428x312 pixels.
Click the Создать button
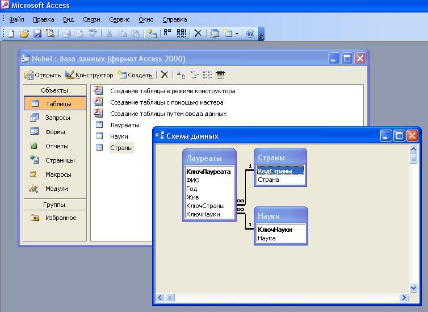pos(135,75)
